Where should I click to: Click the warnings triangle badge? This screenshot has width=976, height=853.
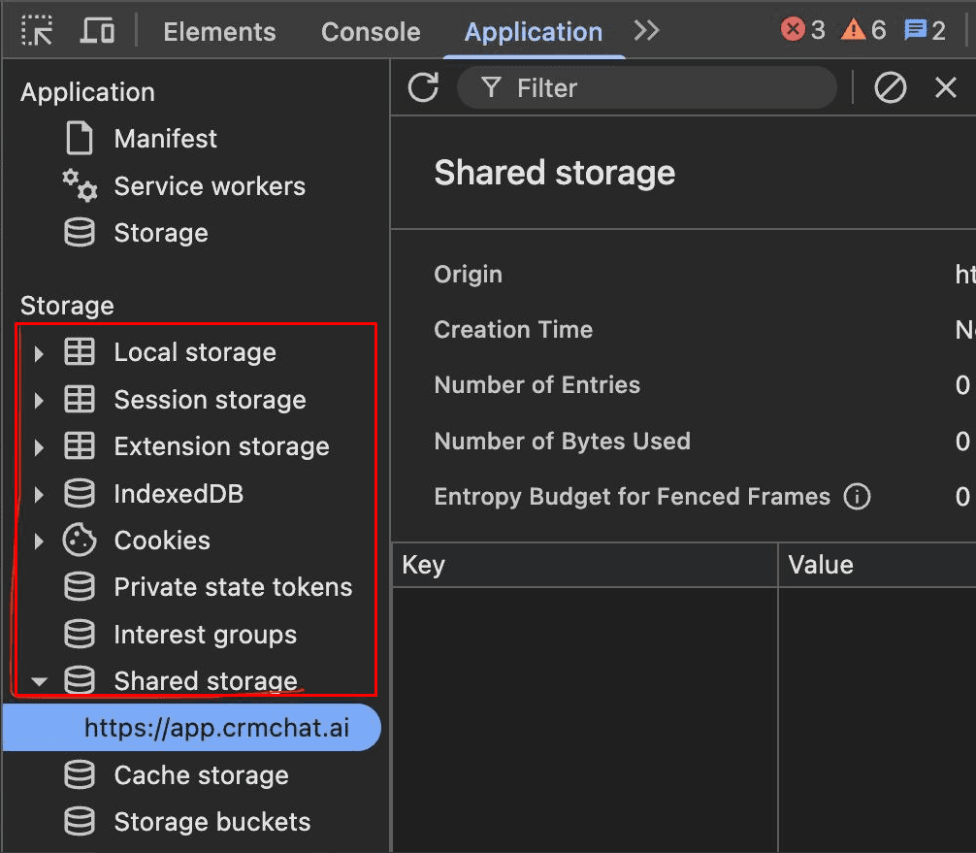(x=864, y=31)
